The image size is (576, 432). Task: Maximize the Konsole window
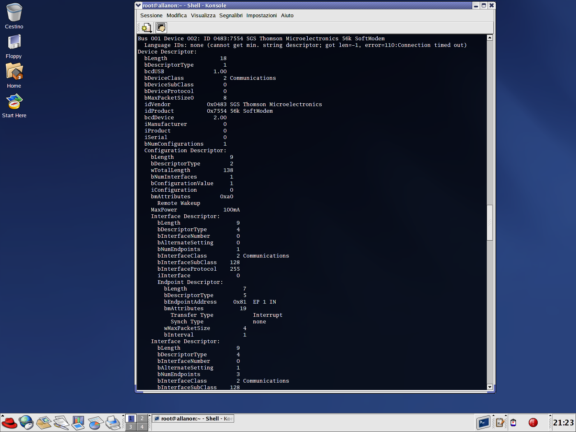[484, 5]
